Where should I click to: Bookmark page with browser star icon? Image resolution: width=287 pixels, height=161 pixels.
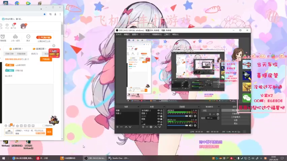(x=44, y=14)
